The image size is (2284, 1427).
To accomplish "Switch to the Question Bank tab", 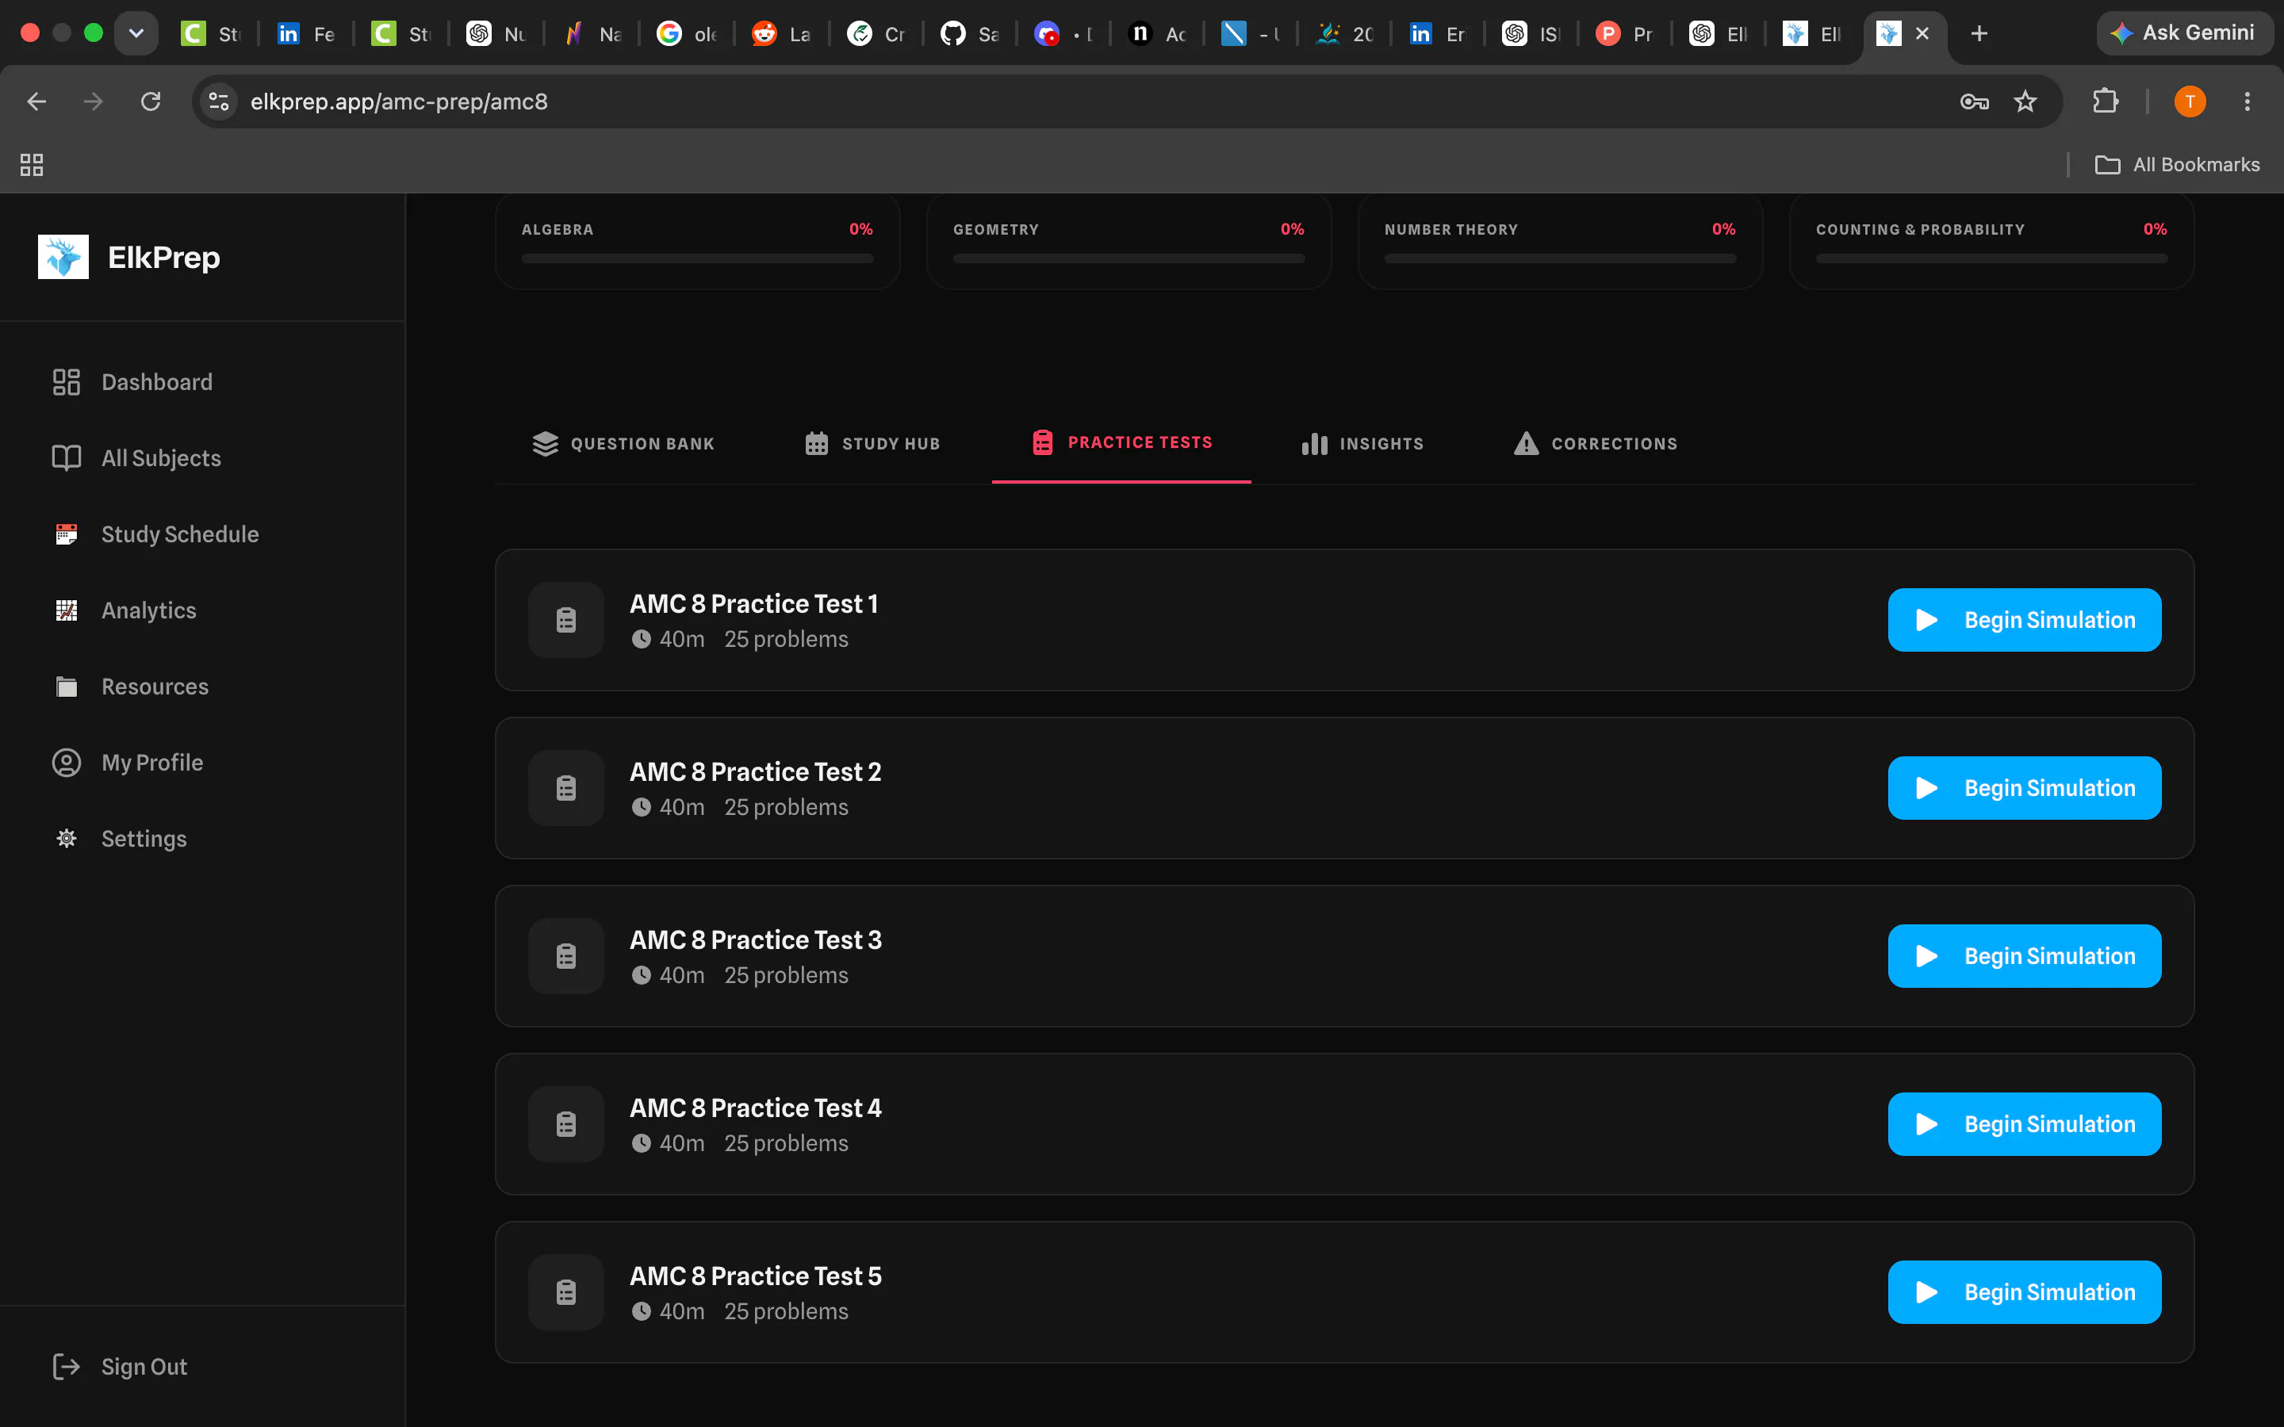I will (623, 444).
